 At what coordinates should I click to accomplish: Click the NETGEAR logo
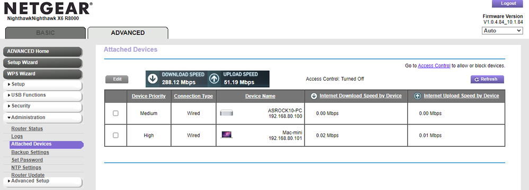click(x=48, y=8)
